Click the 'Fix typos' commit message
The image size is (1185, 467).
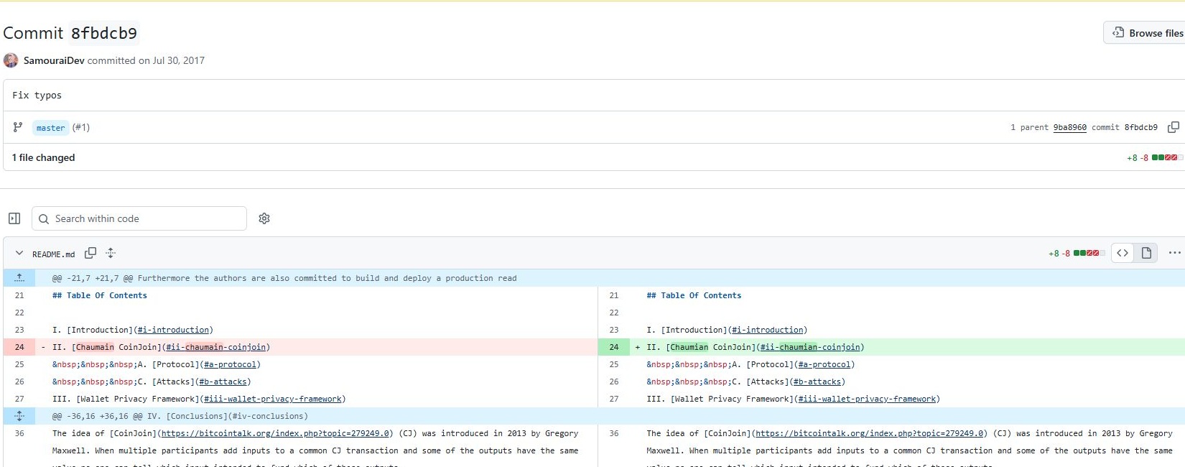(x=37, y=95)
